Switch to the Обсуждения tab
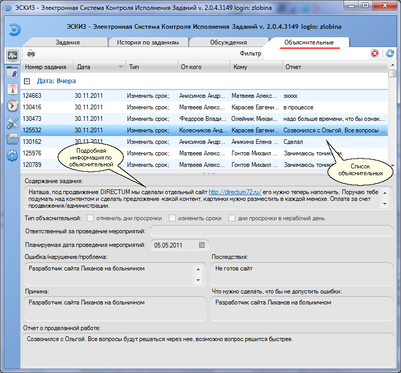Image resolution: width=401 pixels, height=373 pixels. [x=228, y=42]
